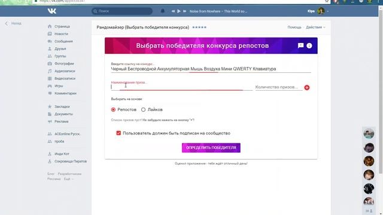Open the notifications bell icon
Viewport: 383px width, 215px height.
coord(163,11)
